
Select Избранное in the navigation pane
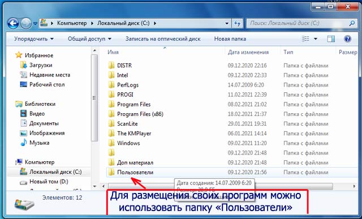[x=39, y=55]
